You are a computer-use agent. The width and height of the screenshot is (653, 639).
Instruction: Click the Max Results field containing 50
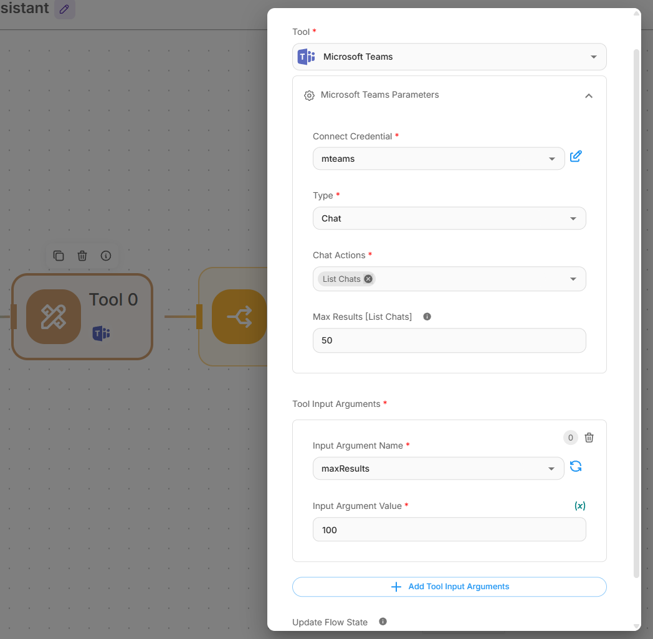coord(449,340)
